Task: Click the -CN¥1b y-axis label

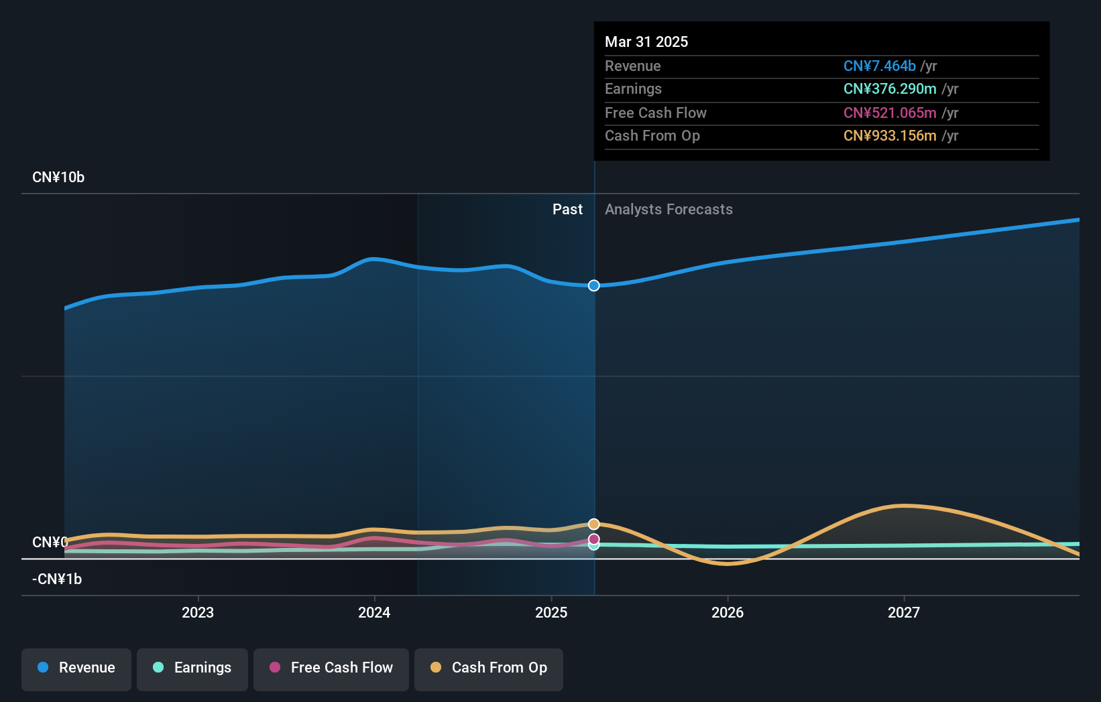Action: (57, 579)
